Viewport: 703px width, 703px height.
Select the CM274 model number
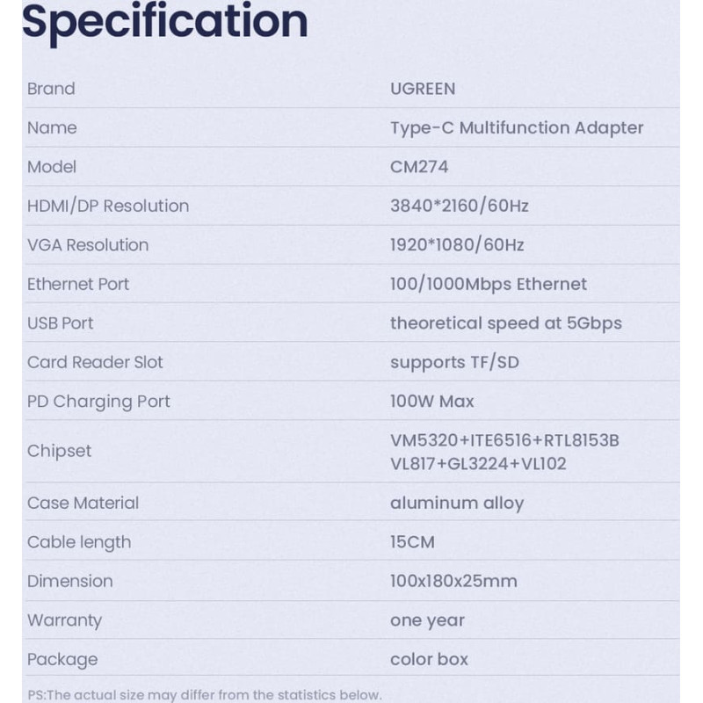tap(418, 167)
